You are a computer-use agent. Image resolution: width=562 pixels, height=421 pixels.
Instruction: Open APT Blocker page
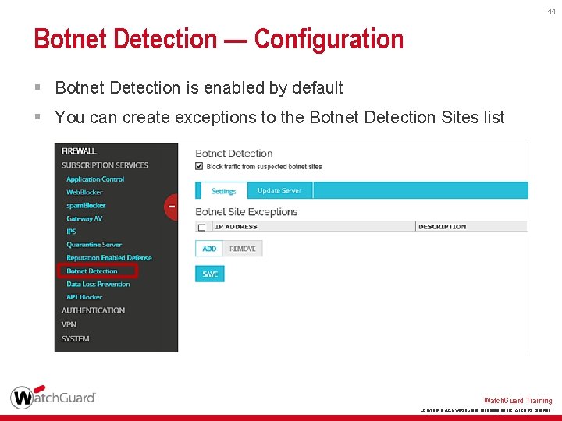pos(84,297)
